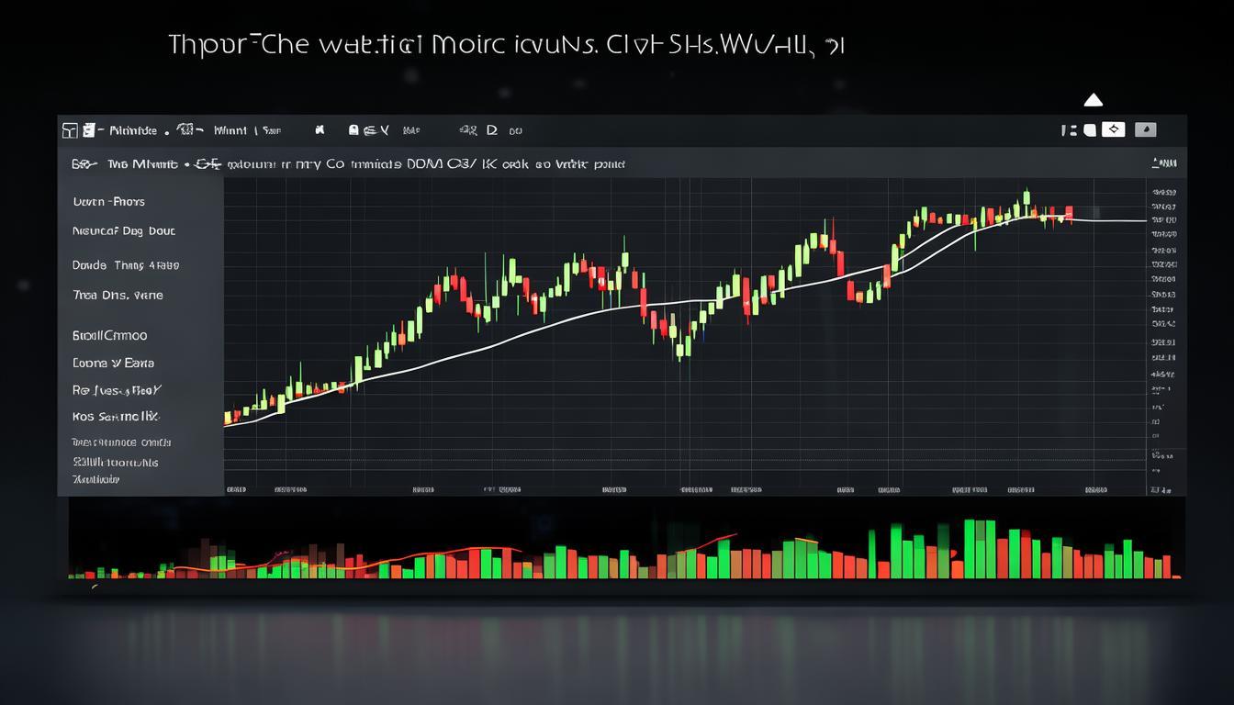Click the rounded white square icon at top right
The image size is (1234, 705).
[1090, 130]
